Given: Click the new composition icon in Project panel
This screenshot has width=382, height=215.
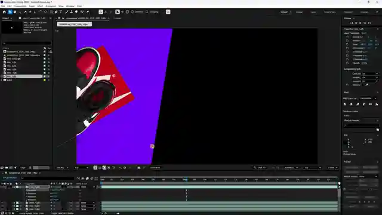Looking at the screenshot, I should coord(11,168).
